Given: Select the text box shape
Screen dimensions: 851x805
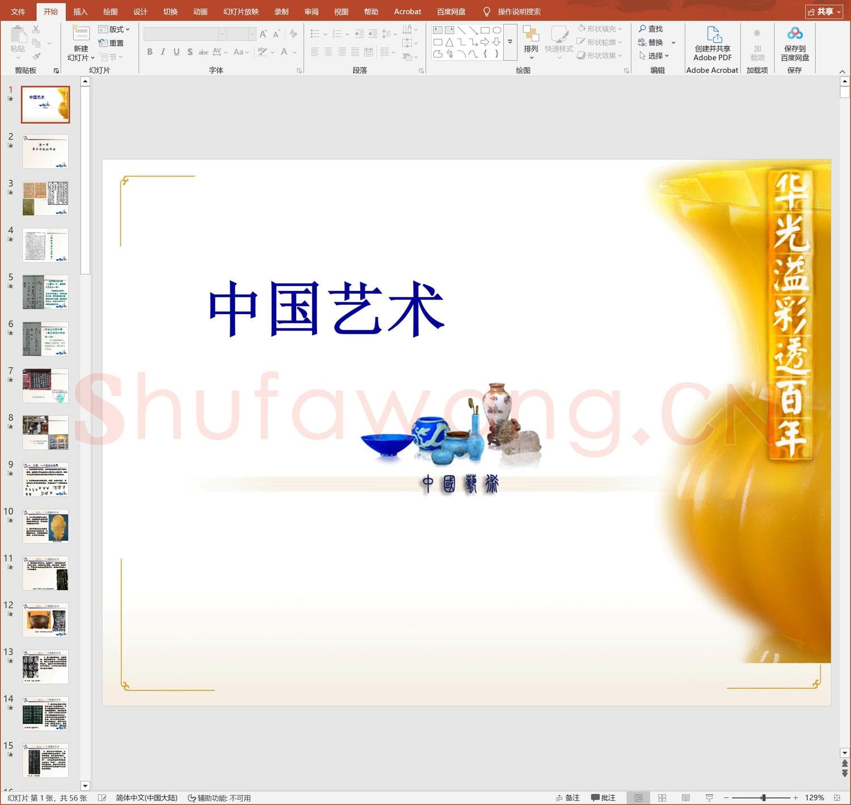Looking at the screenshot, I should click(x=437, y=30).
